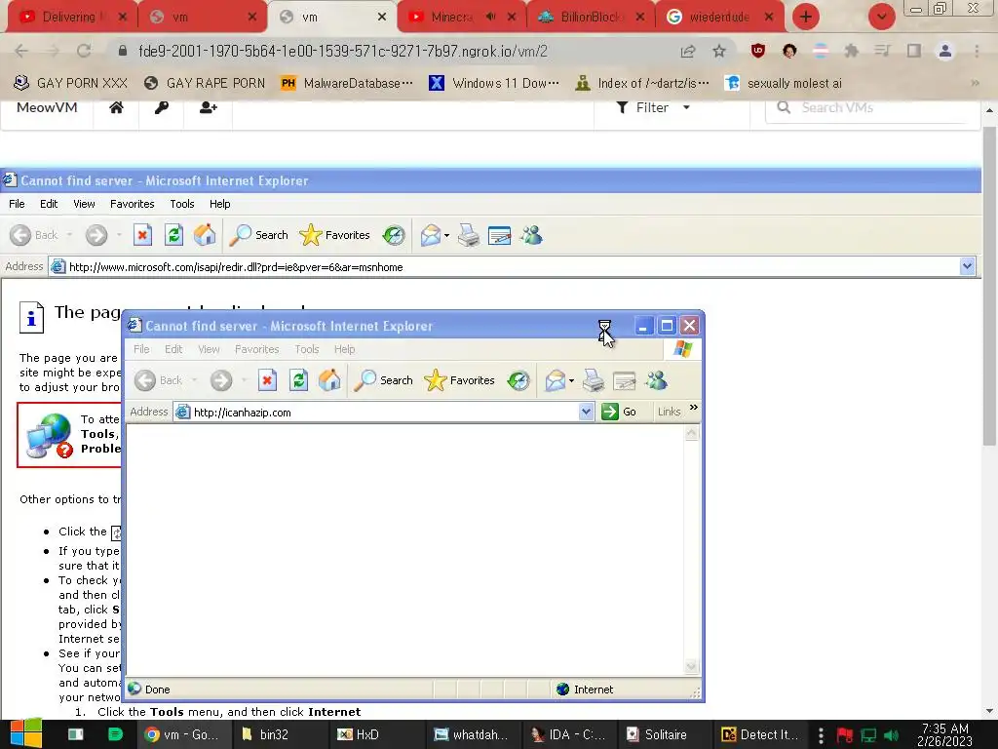Click History icon in front IE window
Image resolution: width=998 pixels, height=749 pixels.
(518, 380)
